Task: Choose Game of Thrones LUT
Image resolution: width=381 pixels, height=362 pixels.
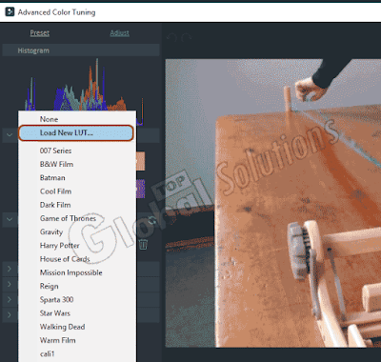Action: pyautogui.click(x=77, y=218)
